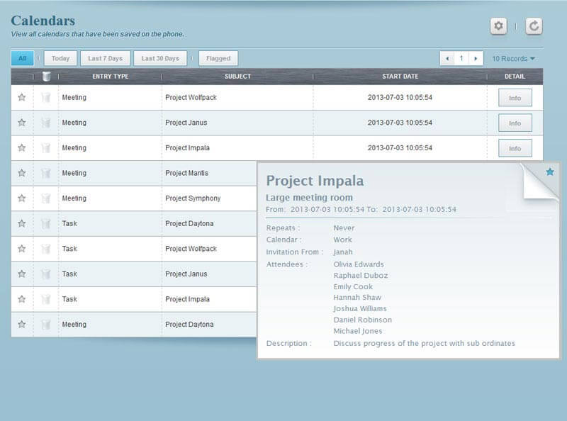Unflag Project Impala via blue star

click(550, 172)
